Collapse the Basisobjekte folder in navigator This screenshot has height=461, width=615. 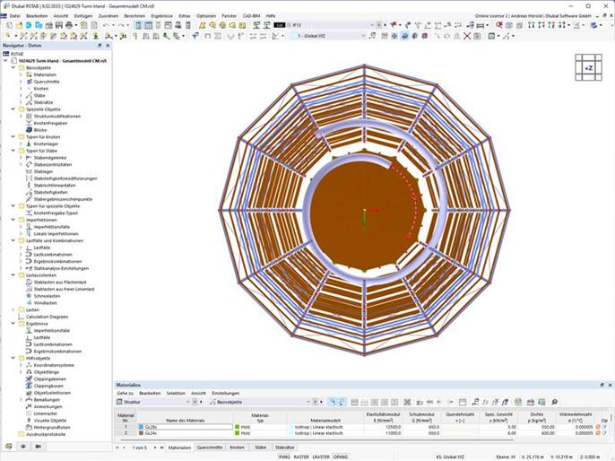pyautogui.click(x=13, y=68)
